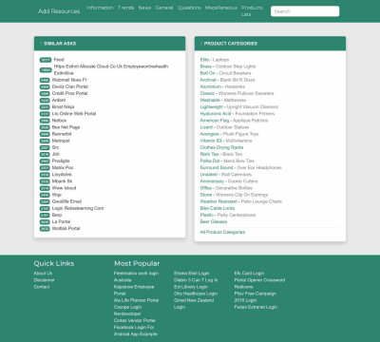Open the Jbh similar ask
The height and width of the screenshot is (342, 380).
click(x=56, y=154)
